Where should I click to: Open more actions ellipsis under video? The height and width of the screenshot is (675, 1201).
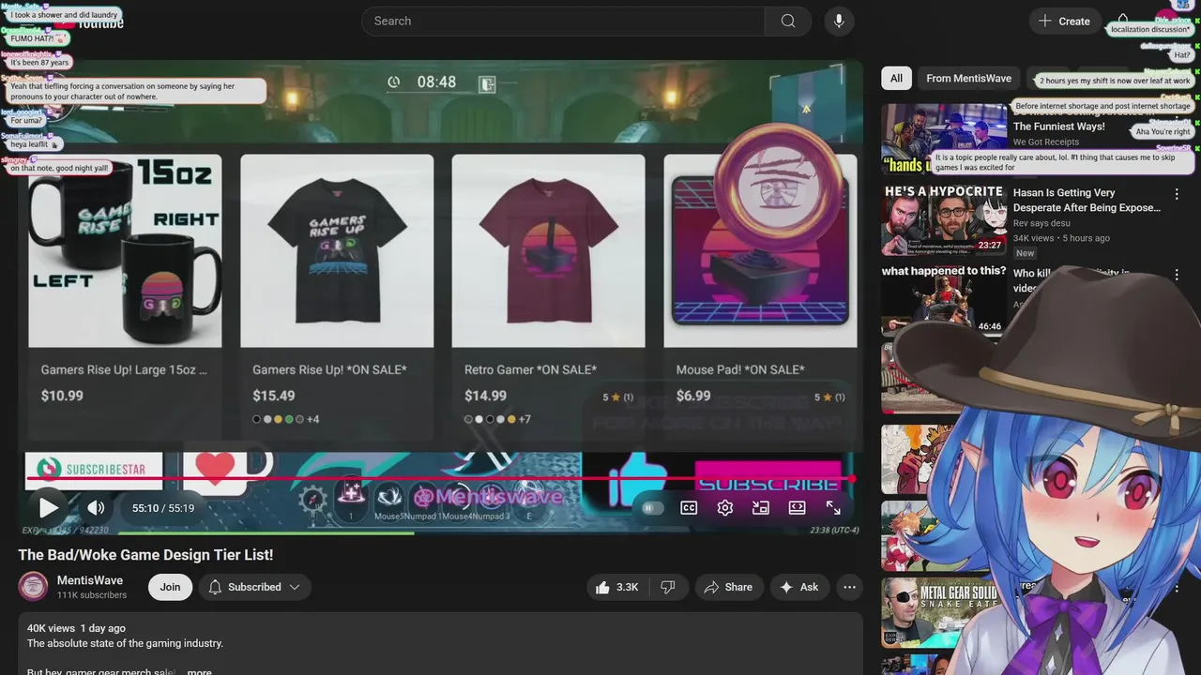(849, 587)
